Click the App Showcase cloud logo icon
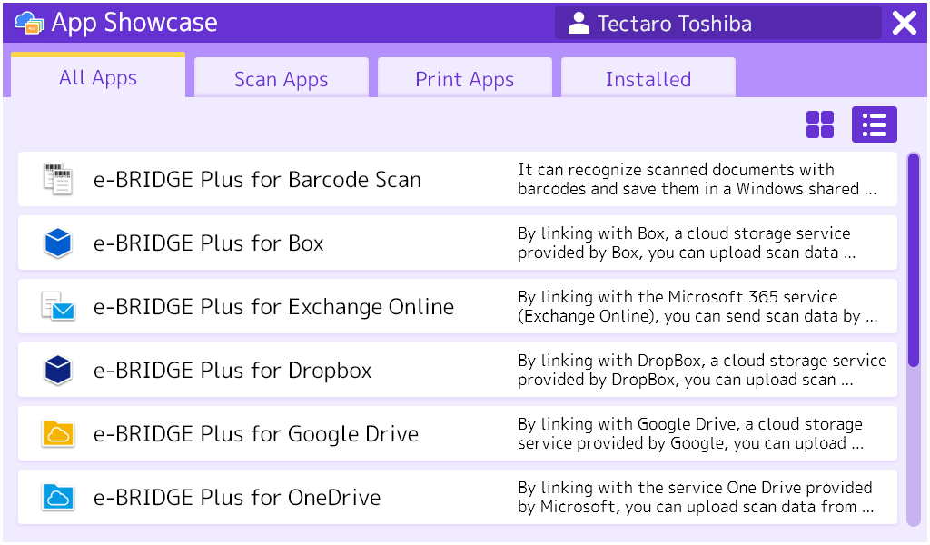The width and height of the screenshot is (930, 545). pyautogui.click(x=29, y=23)
